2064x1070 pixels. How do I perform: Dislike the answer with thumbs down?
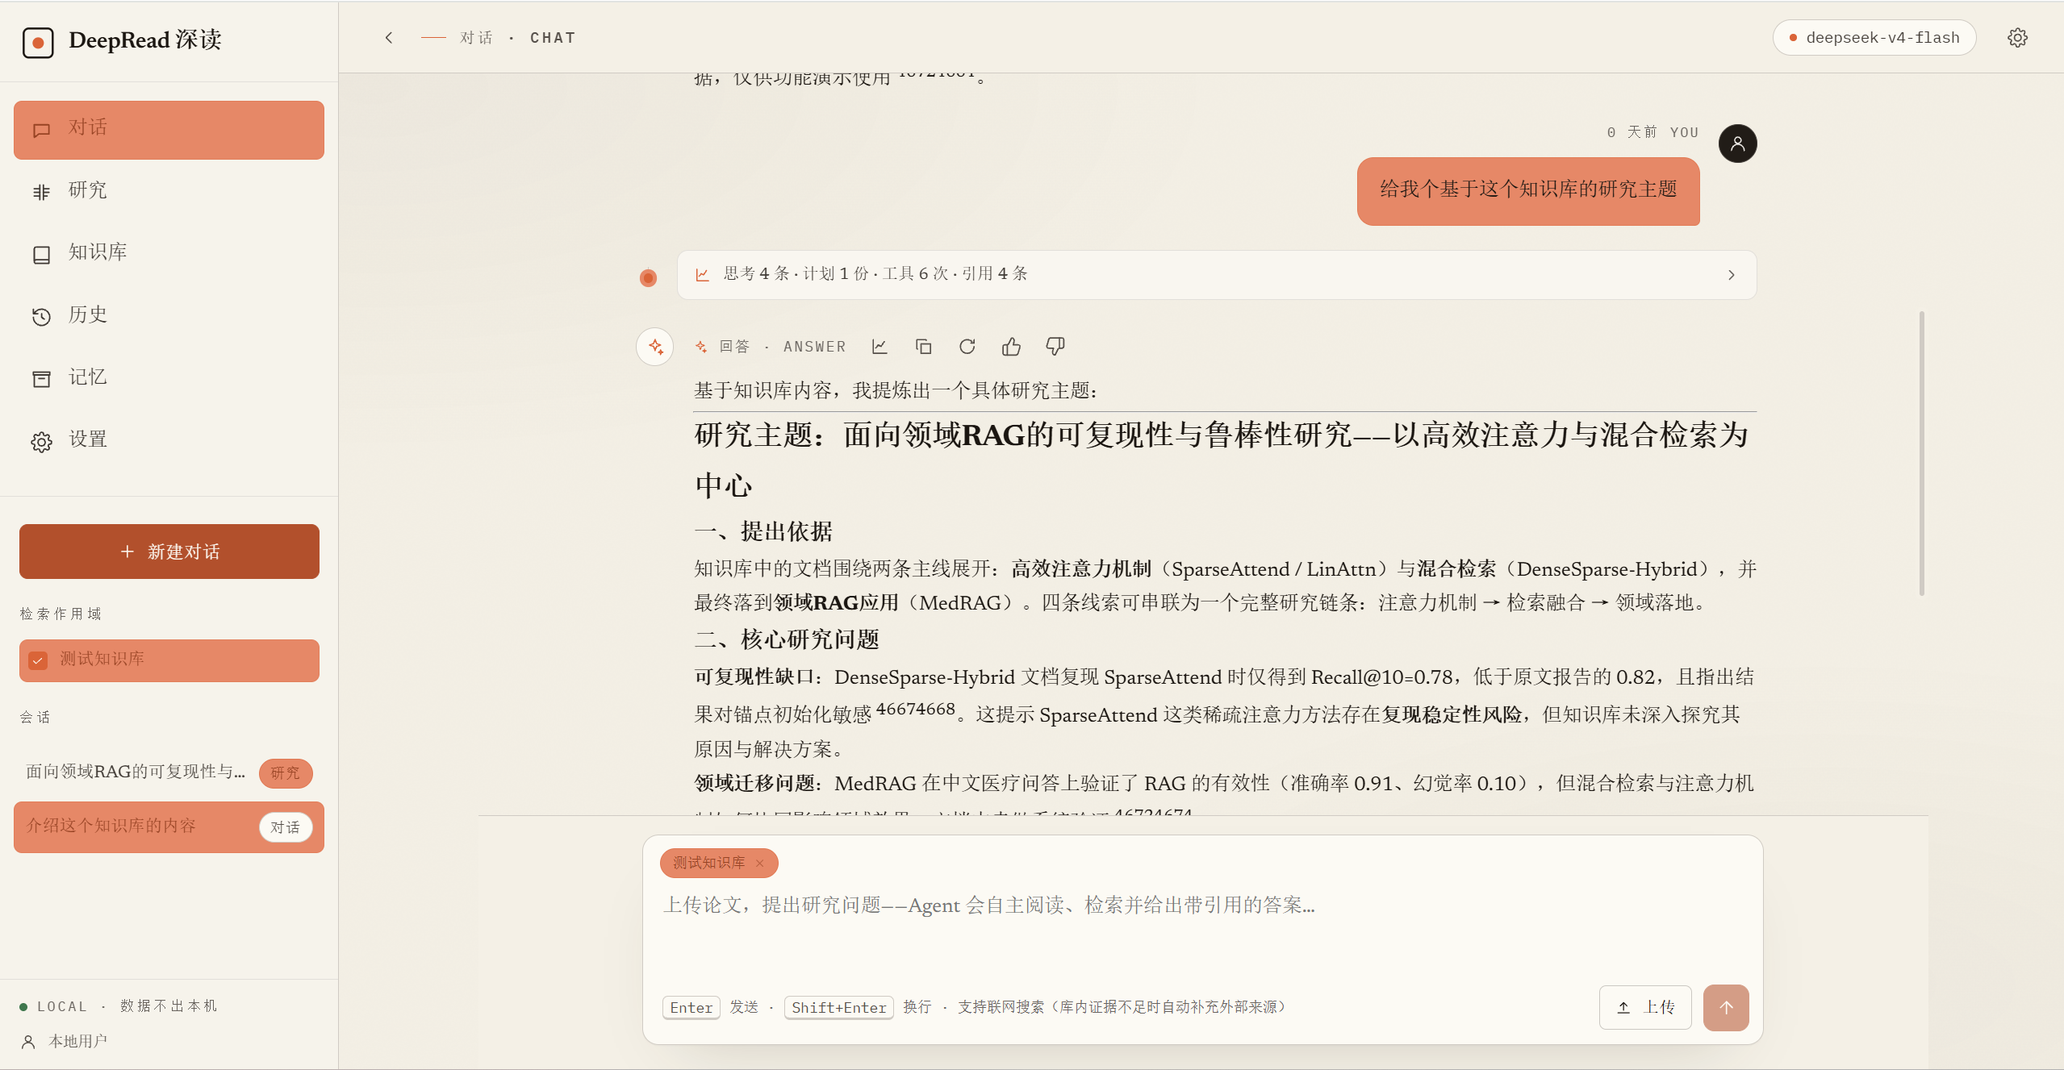tap(1055, 347)
